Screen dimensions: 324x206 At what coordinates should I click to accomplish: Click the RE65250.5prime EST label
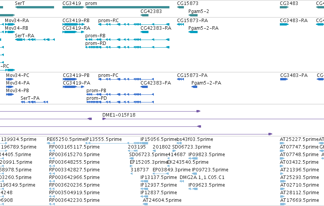pos(66,139)
